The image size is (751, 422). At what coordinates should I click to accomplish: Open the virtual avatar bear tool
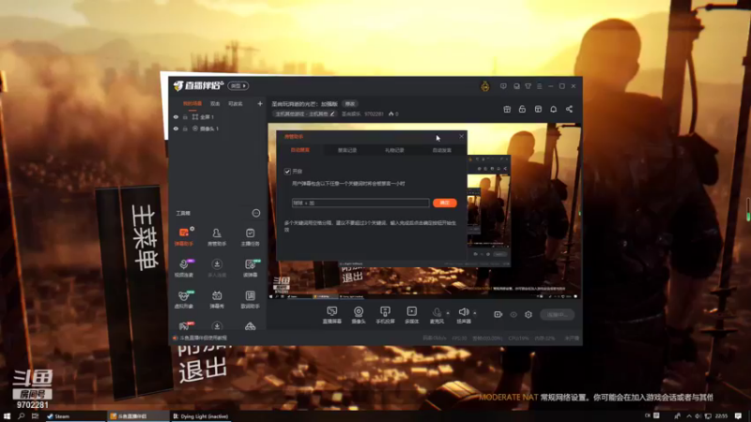click(184, 299)
